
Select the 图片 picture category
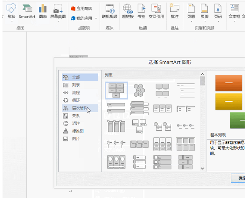(80, 139)
